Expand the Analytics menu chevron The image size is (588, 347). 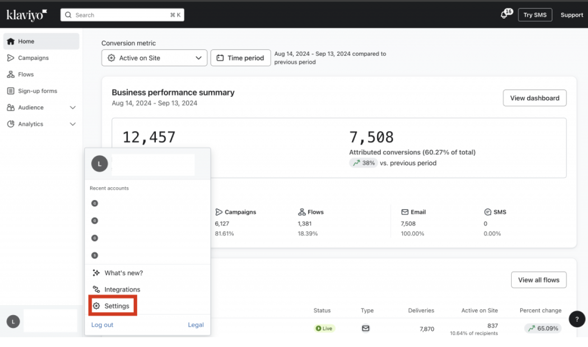click(x=73, y=124)
